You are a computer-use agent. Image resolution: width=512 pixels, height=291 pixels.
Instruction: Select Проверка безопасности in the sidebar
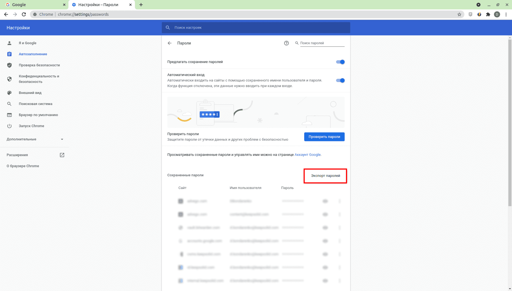[x=39, y=65]
